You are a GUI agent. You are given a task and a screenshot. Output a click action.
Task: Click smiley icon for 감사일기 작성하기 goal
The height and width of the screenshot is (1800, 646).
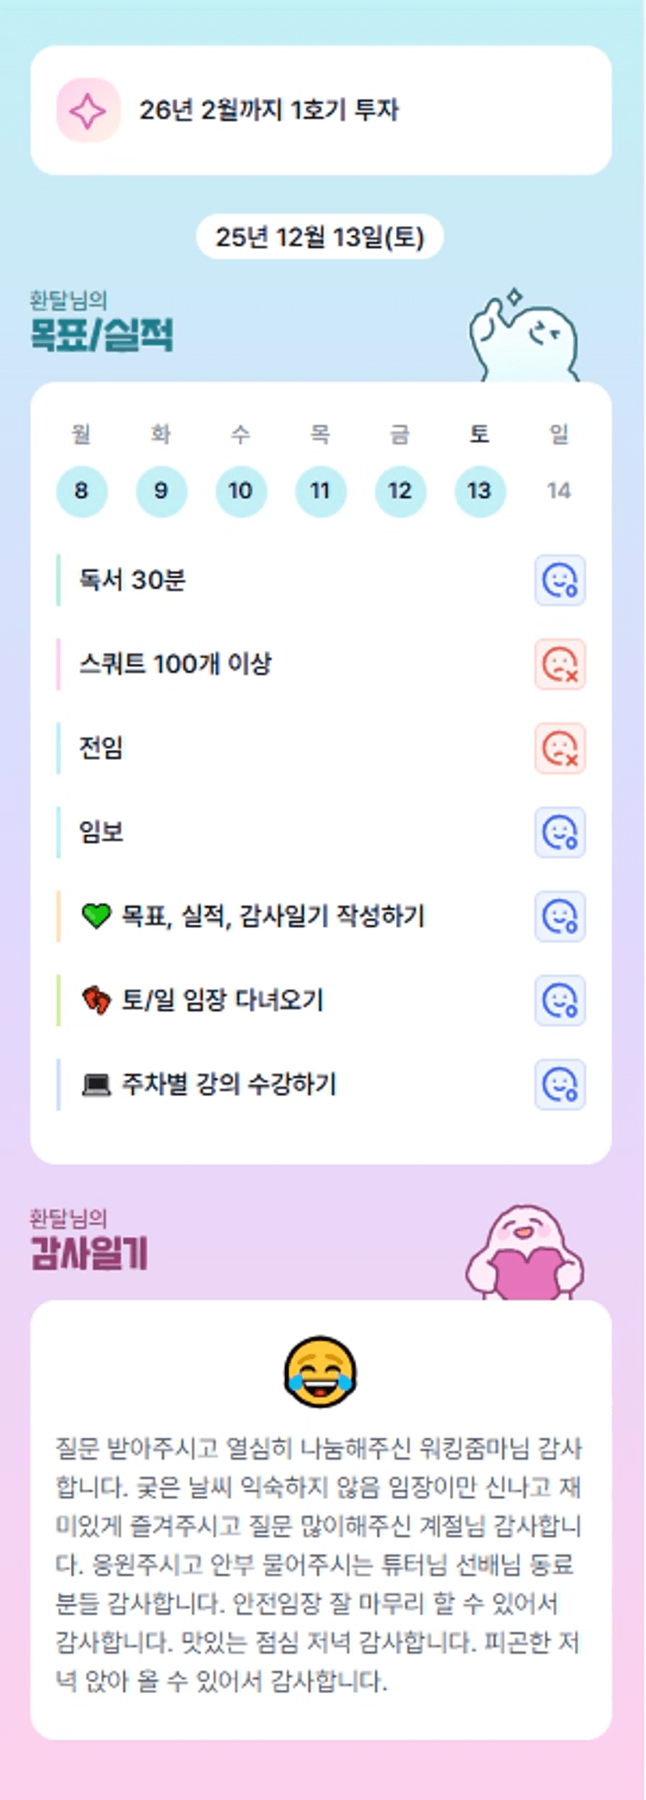[559, 916]
